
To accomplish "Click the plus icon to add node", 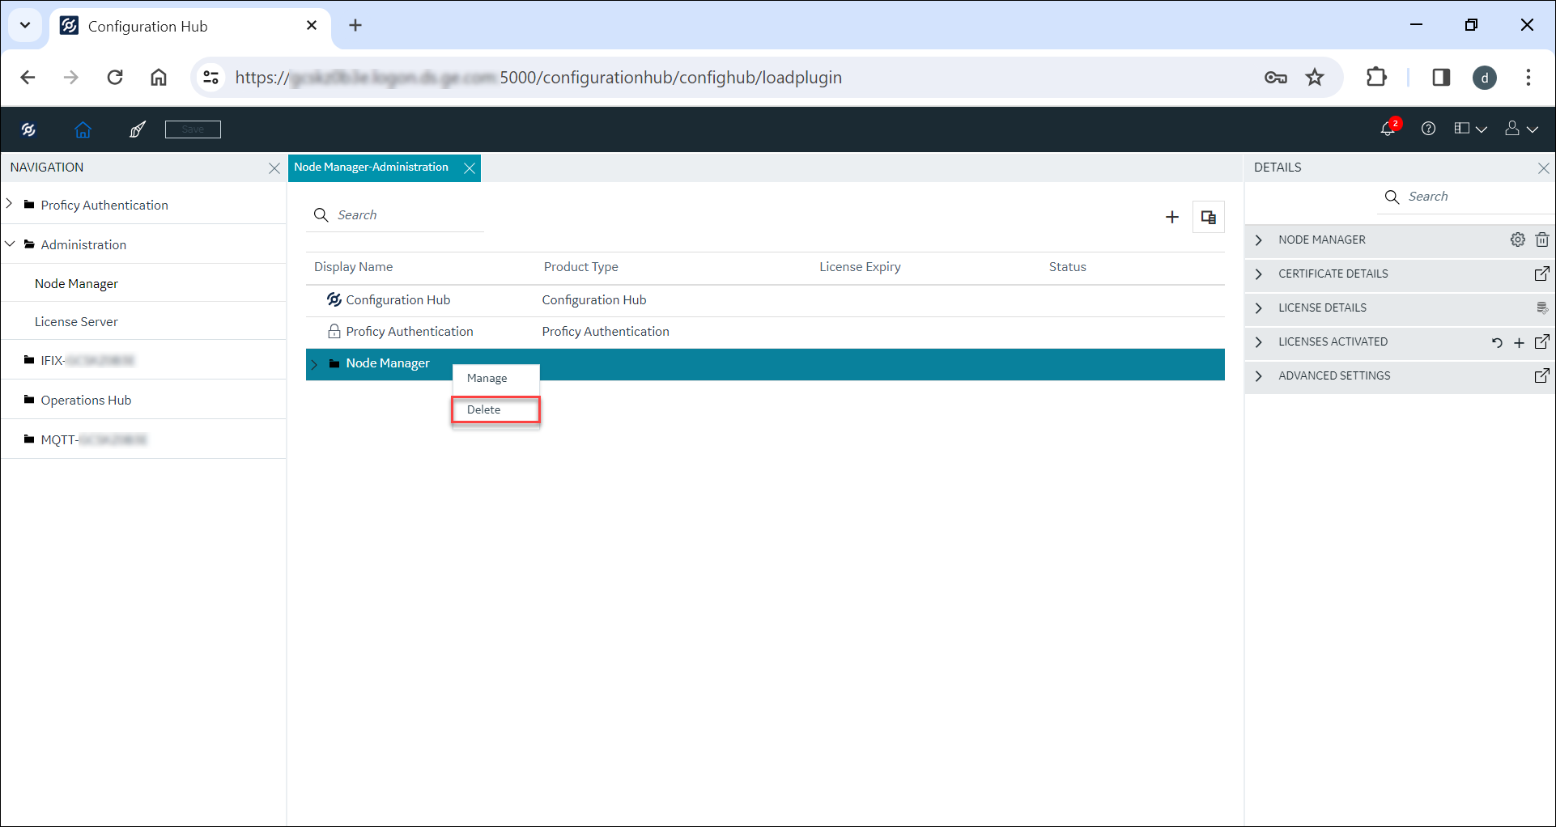I will click(1171, 217).
